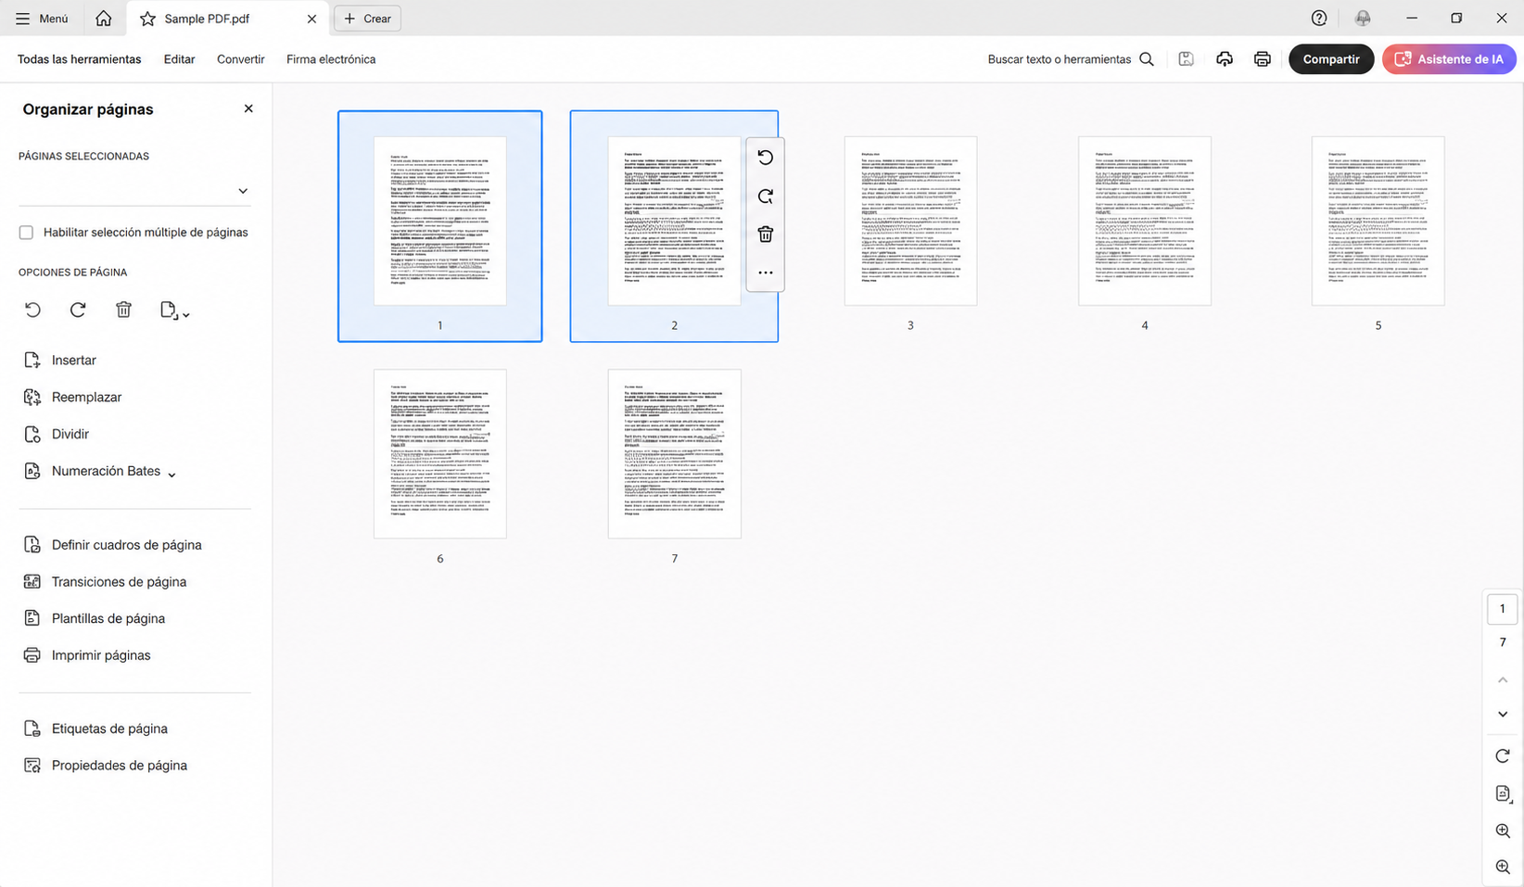Open Todas las herramientas
The image size is (1524, 887).
(80, 59)
